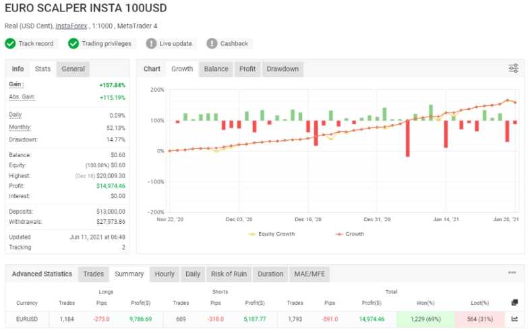Switch to the General tab
This screenshot has width=530, height=331.
[x=73, y=69]
